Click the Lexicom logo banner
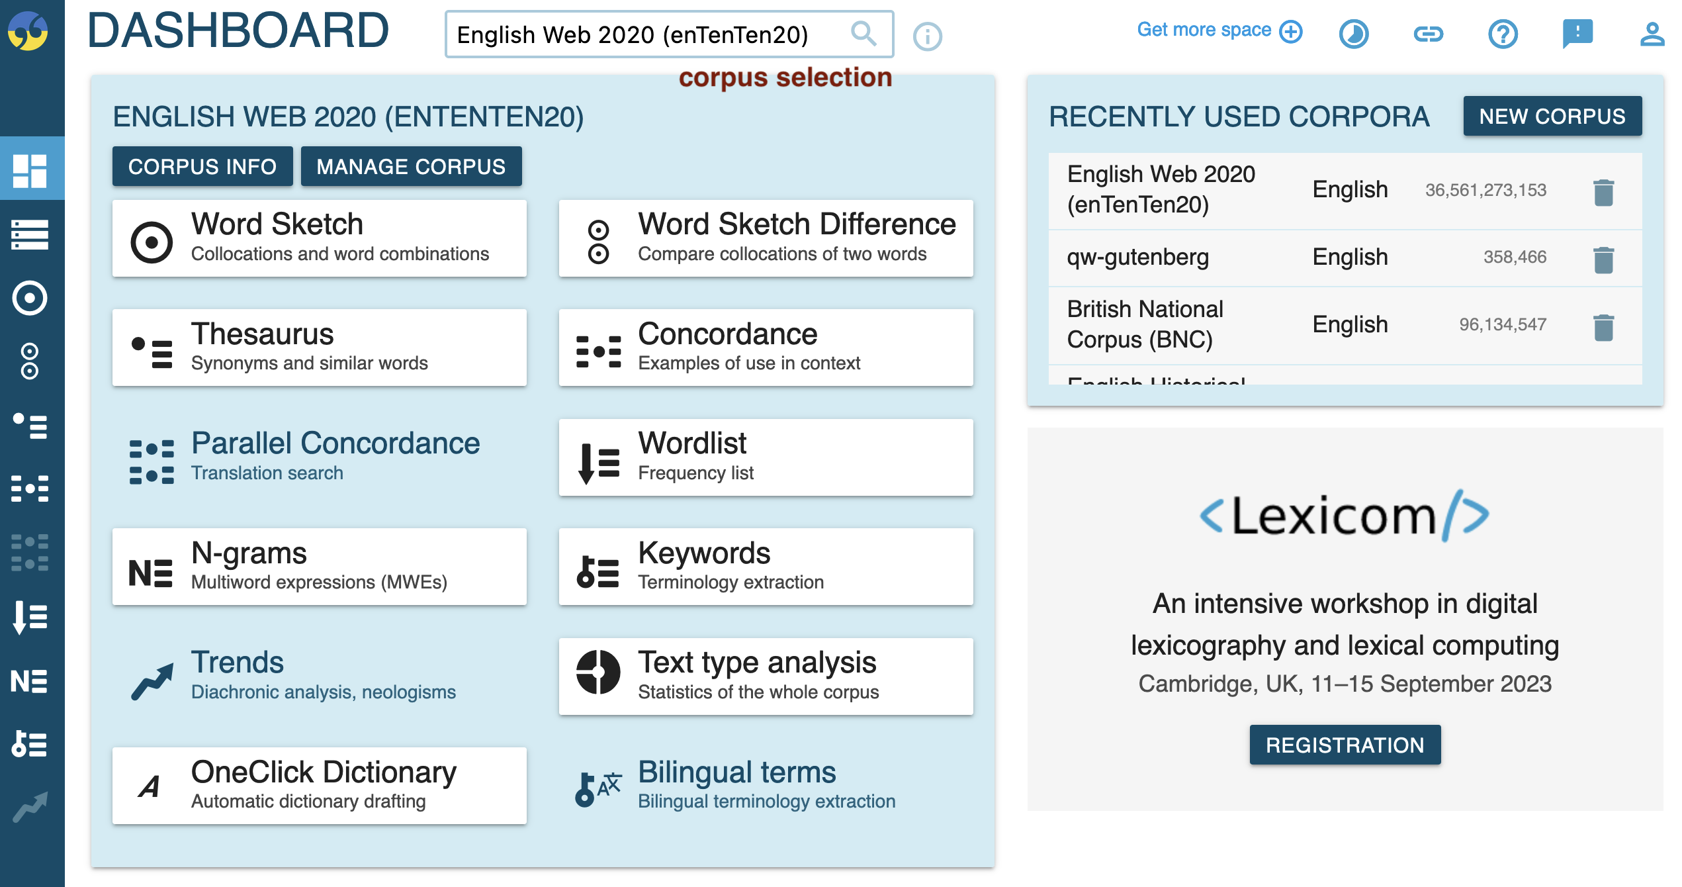The image size is (1682, 887). [1345, 515]
